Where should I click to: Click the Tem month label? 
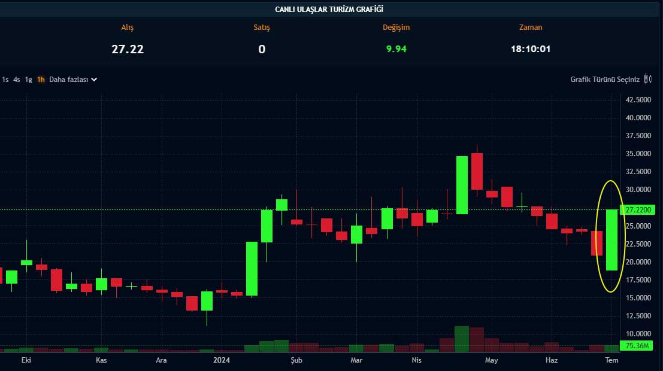[611, 360]
